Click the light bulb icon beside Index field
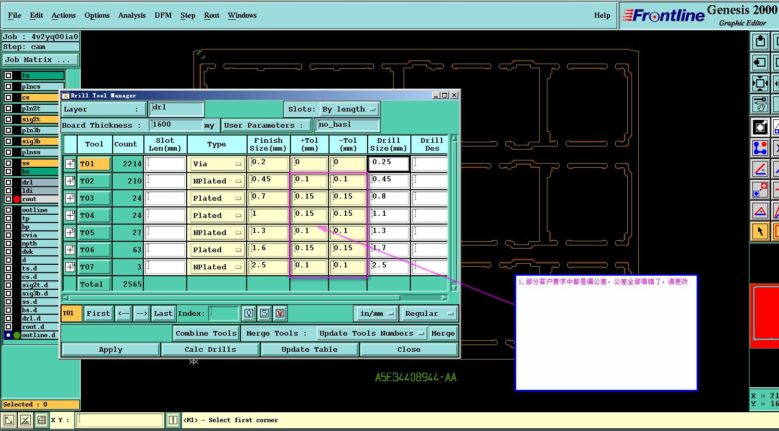This screenshot has height=431, width=779. (249, 313)
